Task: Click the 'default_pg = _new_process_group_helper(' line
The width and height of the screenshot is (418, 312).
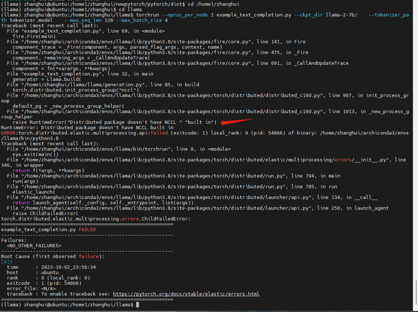Action: [x=69, y=106]
